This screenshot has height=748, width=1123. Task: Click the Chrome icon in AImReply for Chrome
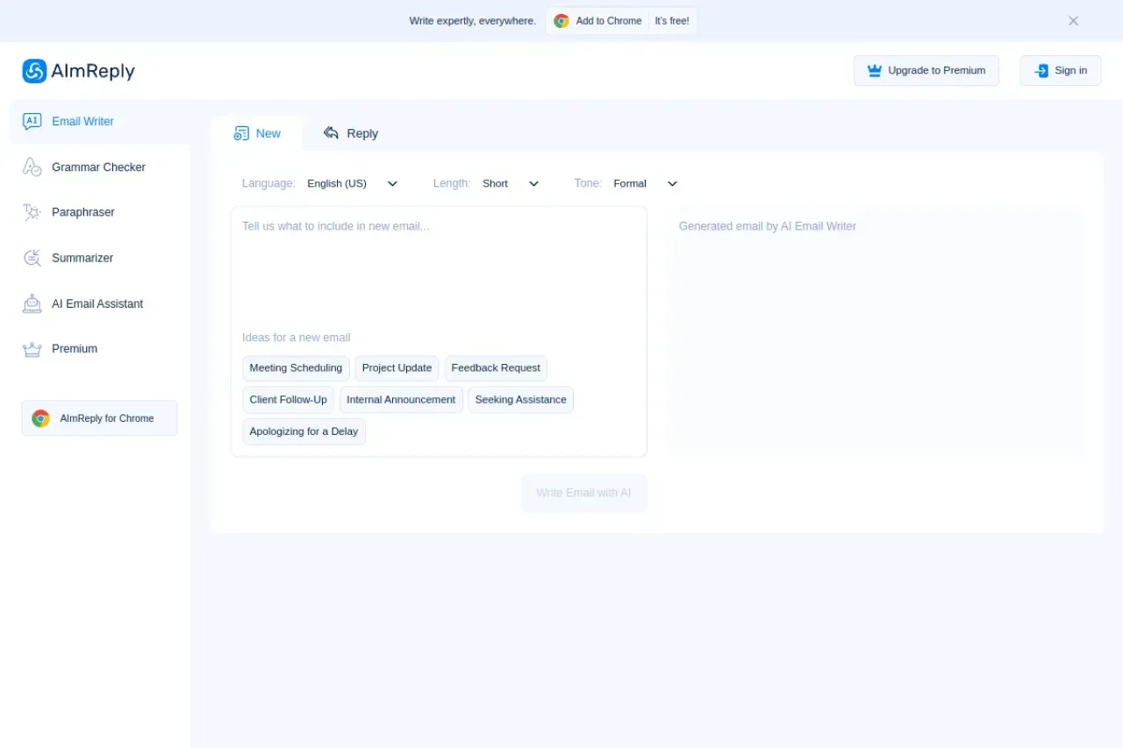click(41, 418)
